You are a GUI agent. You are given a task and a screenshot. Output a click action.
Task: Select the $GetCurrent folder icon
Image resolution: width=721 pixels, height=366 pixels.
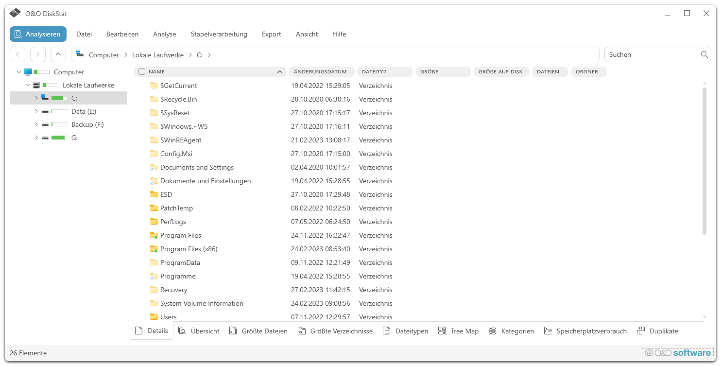click(x=154, y=86)
